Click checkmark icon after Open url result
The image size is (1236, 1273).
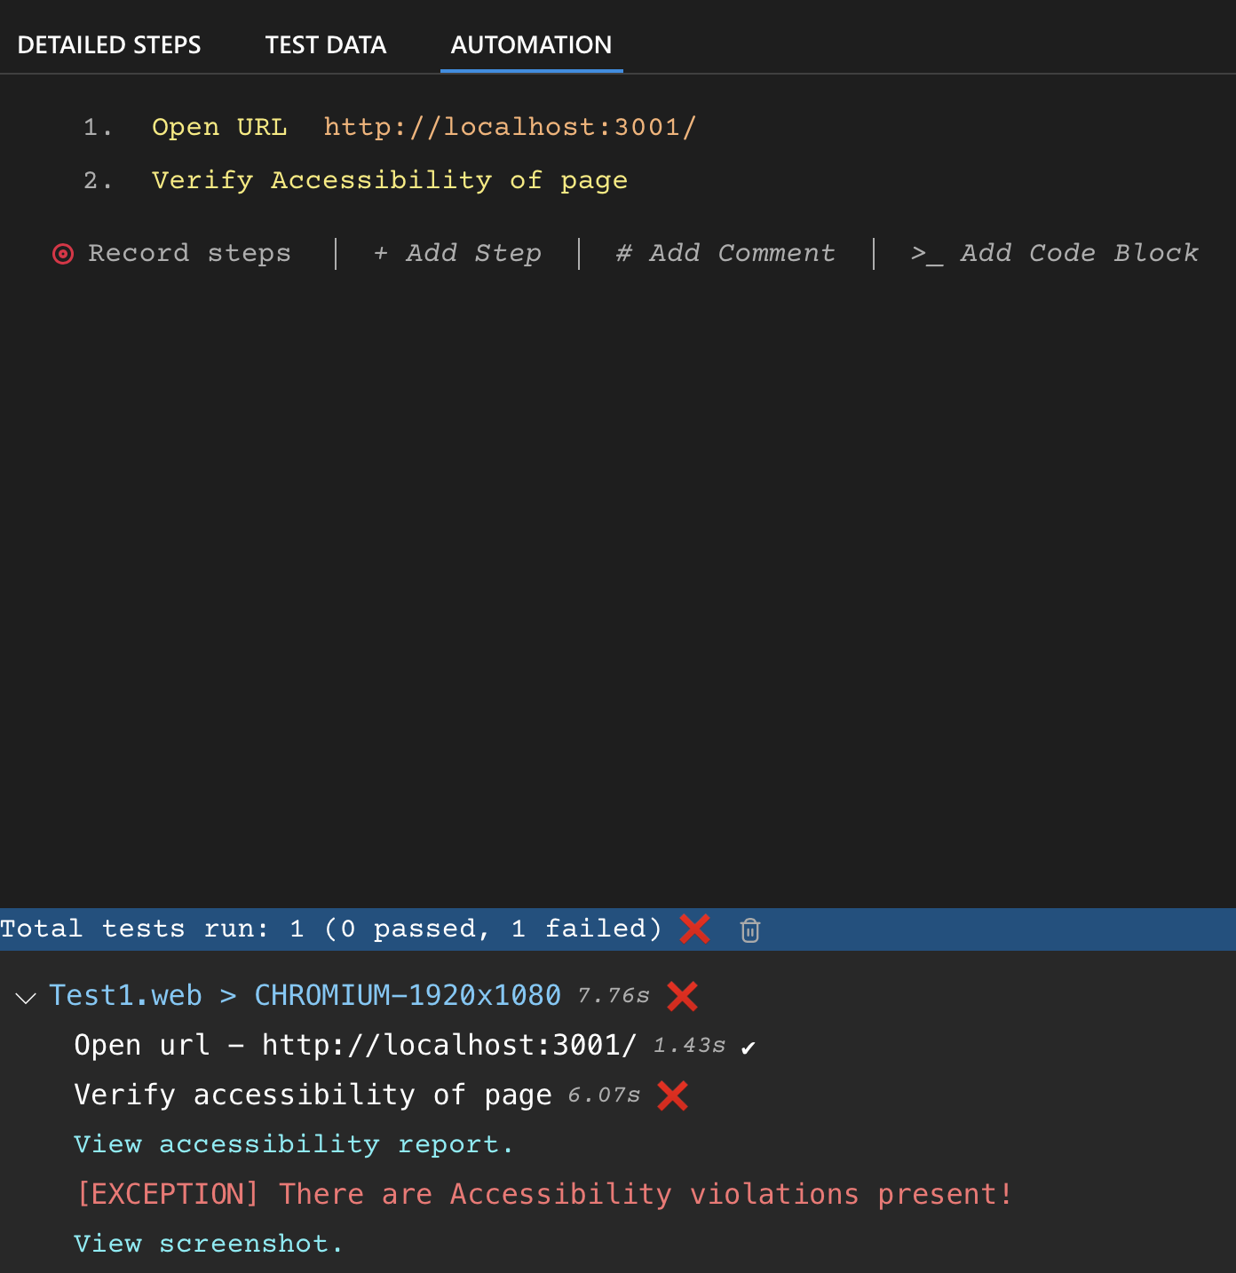(749, 1048)
